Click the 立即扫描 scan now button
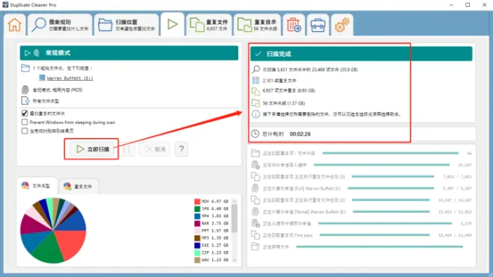Viewport: 493px width, 277px height. [92, 149]
